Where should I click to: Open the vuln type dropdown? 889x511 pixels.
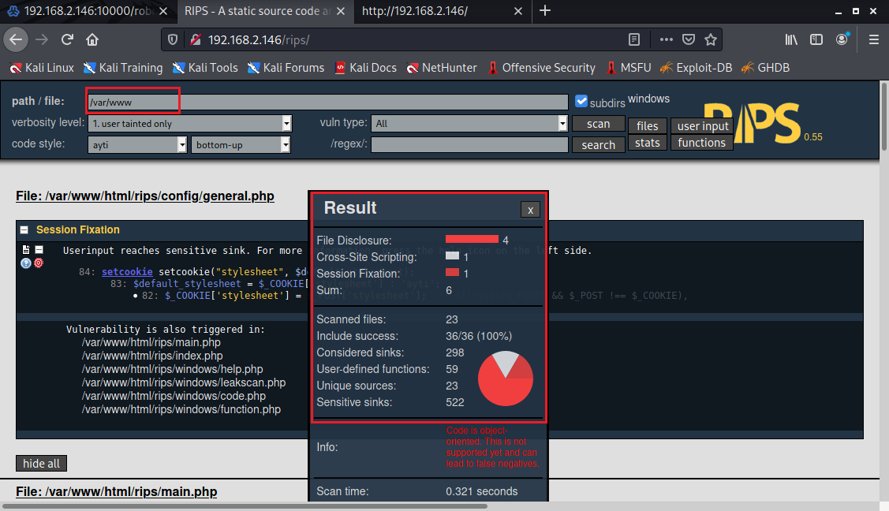click(469, 124)
